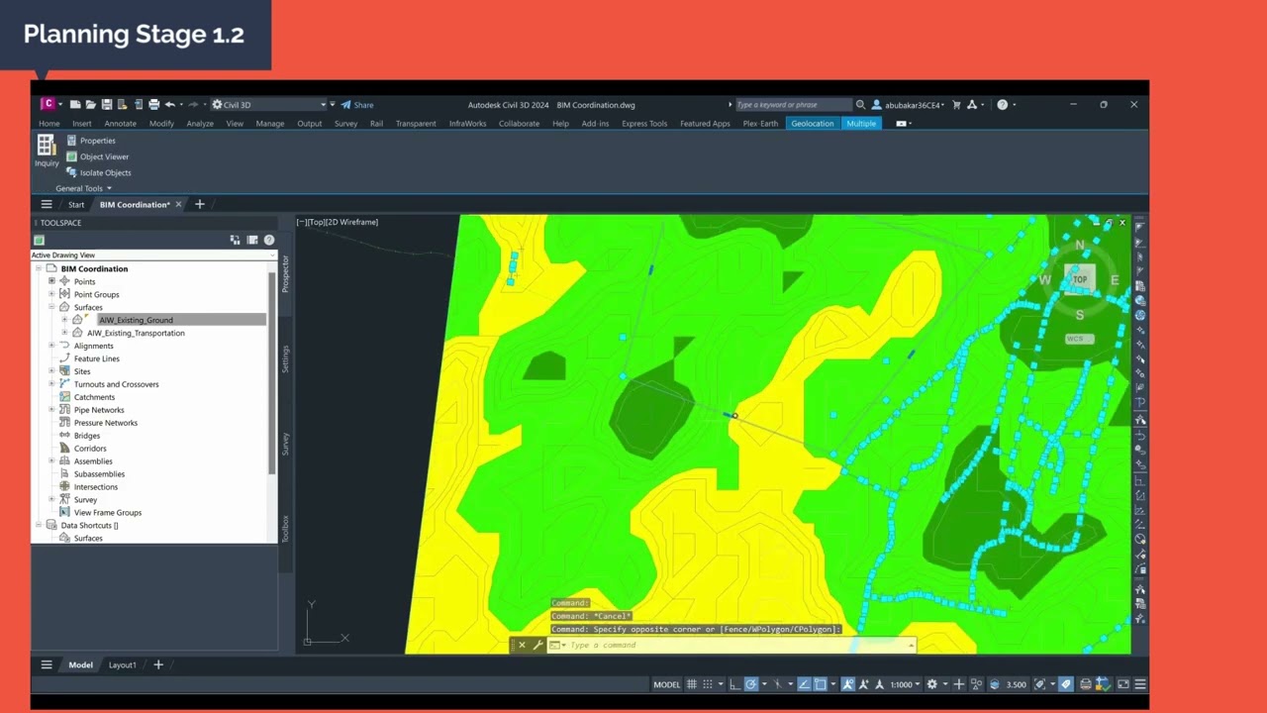Expand the Point Groups tree node
The image size is (1267, 713).
[x=51, y=294]
